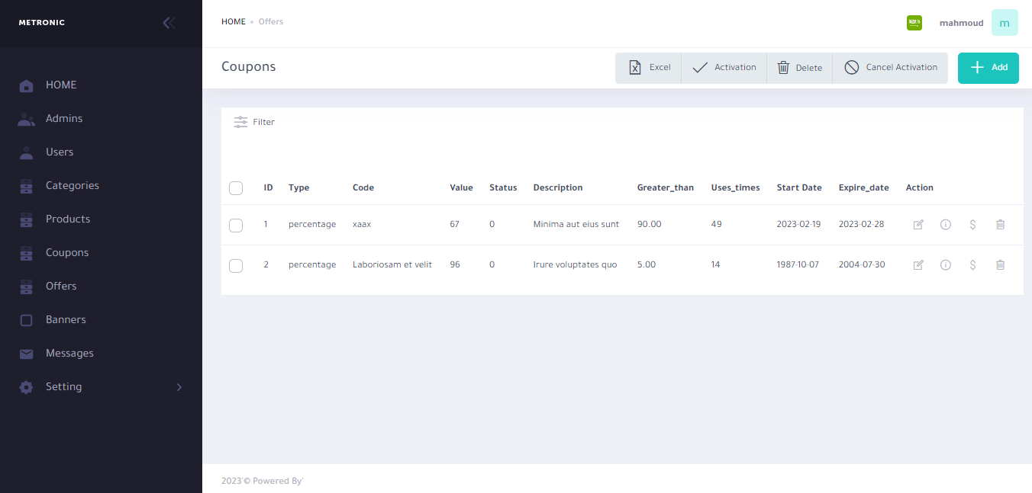Export the table with the Excel button
Image resolution: width=1032 pixels, height=493 pixels.
[648, 68]
